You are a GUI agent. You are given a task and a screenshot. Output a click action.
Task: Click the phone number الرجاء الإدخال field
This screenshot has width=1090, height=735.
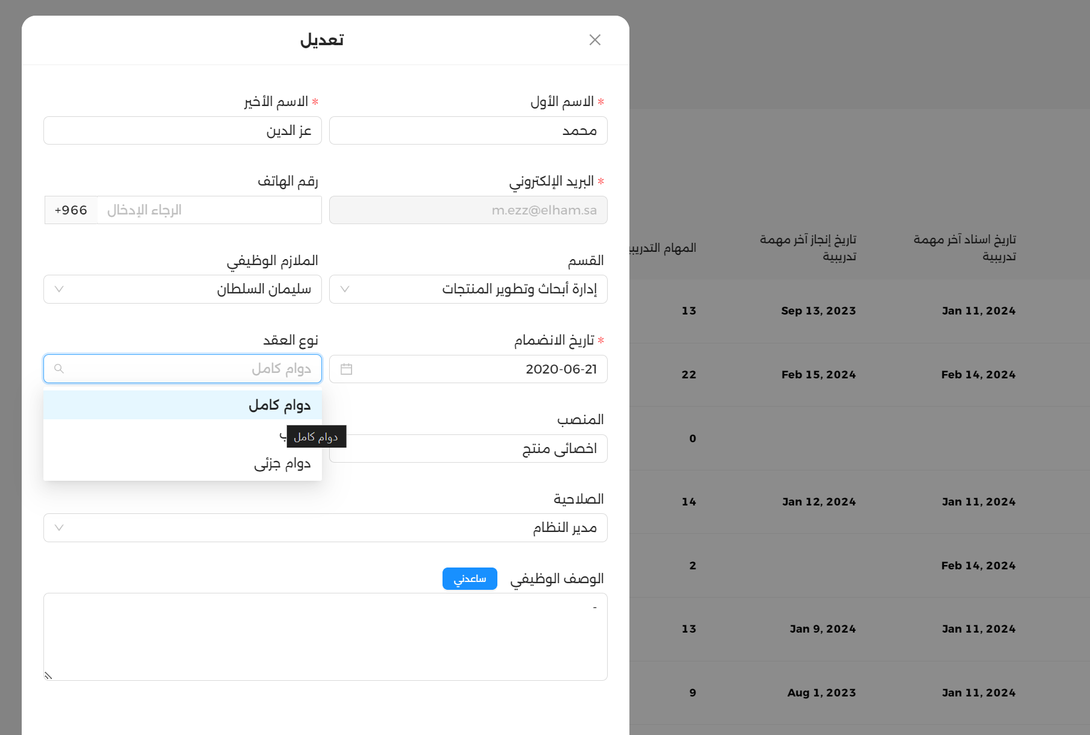[x=209, y=210]
